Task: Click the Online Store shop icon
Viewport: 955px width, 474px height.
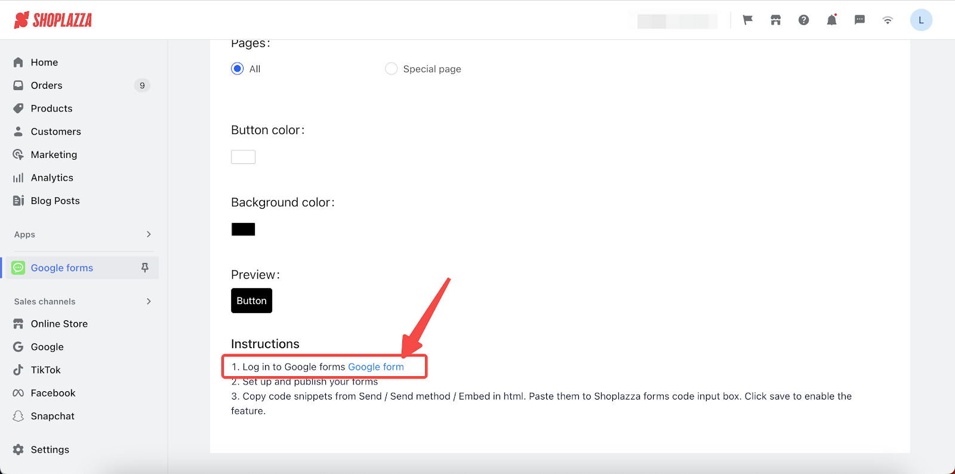Action: [19, 324]
